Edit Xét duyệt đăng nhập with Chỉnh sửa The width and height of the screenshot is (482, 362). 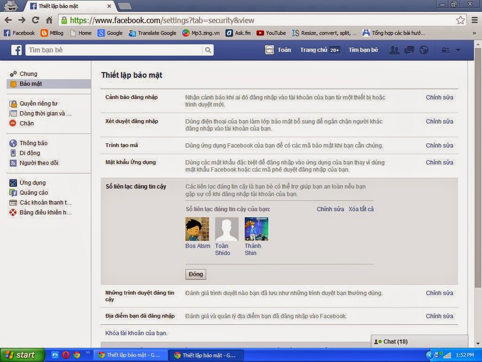(439, 121)
